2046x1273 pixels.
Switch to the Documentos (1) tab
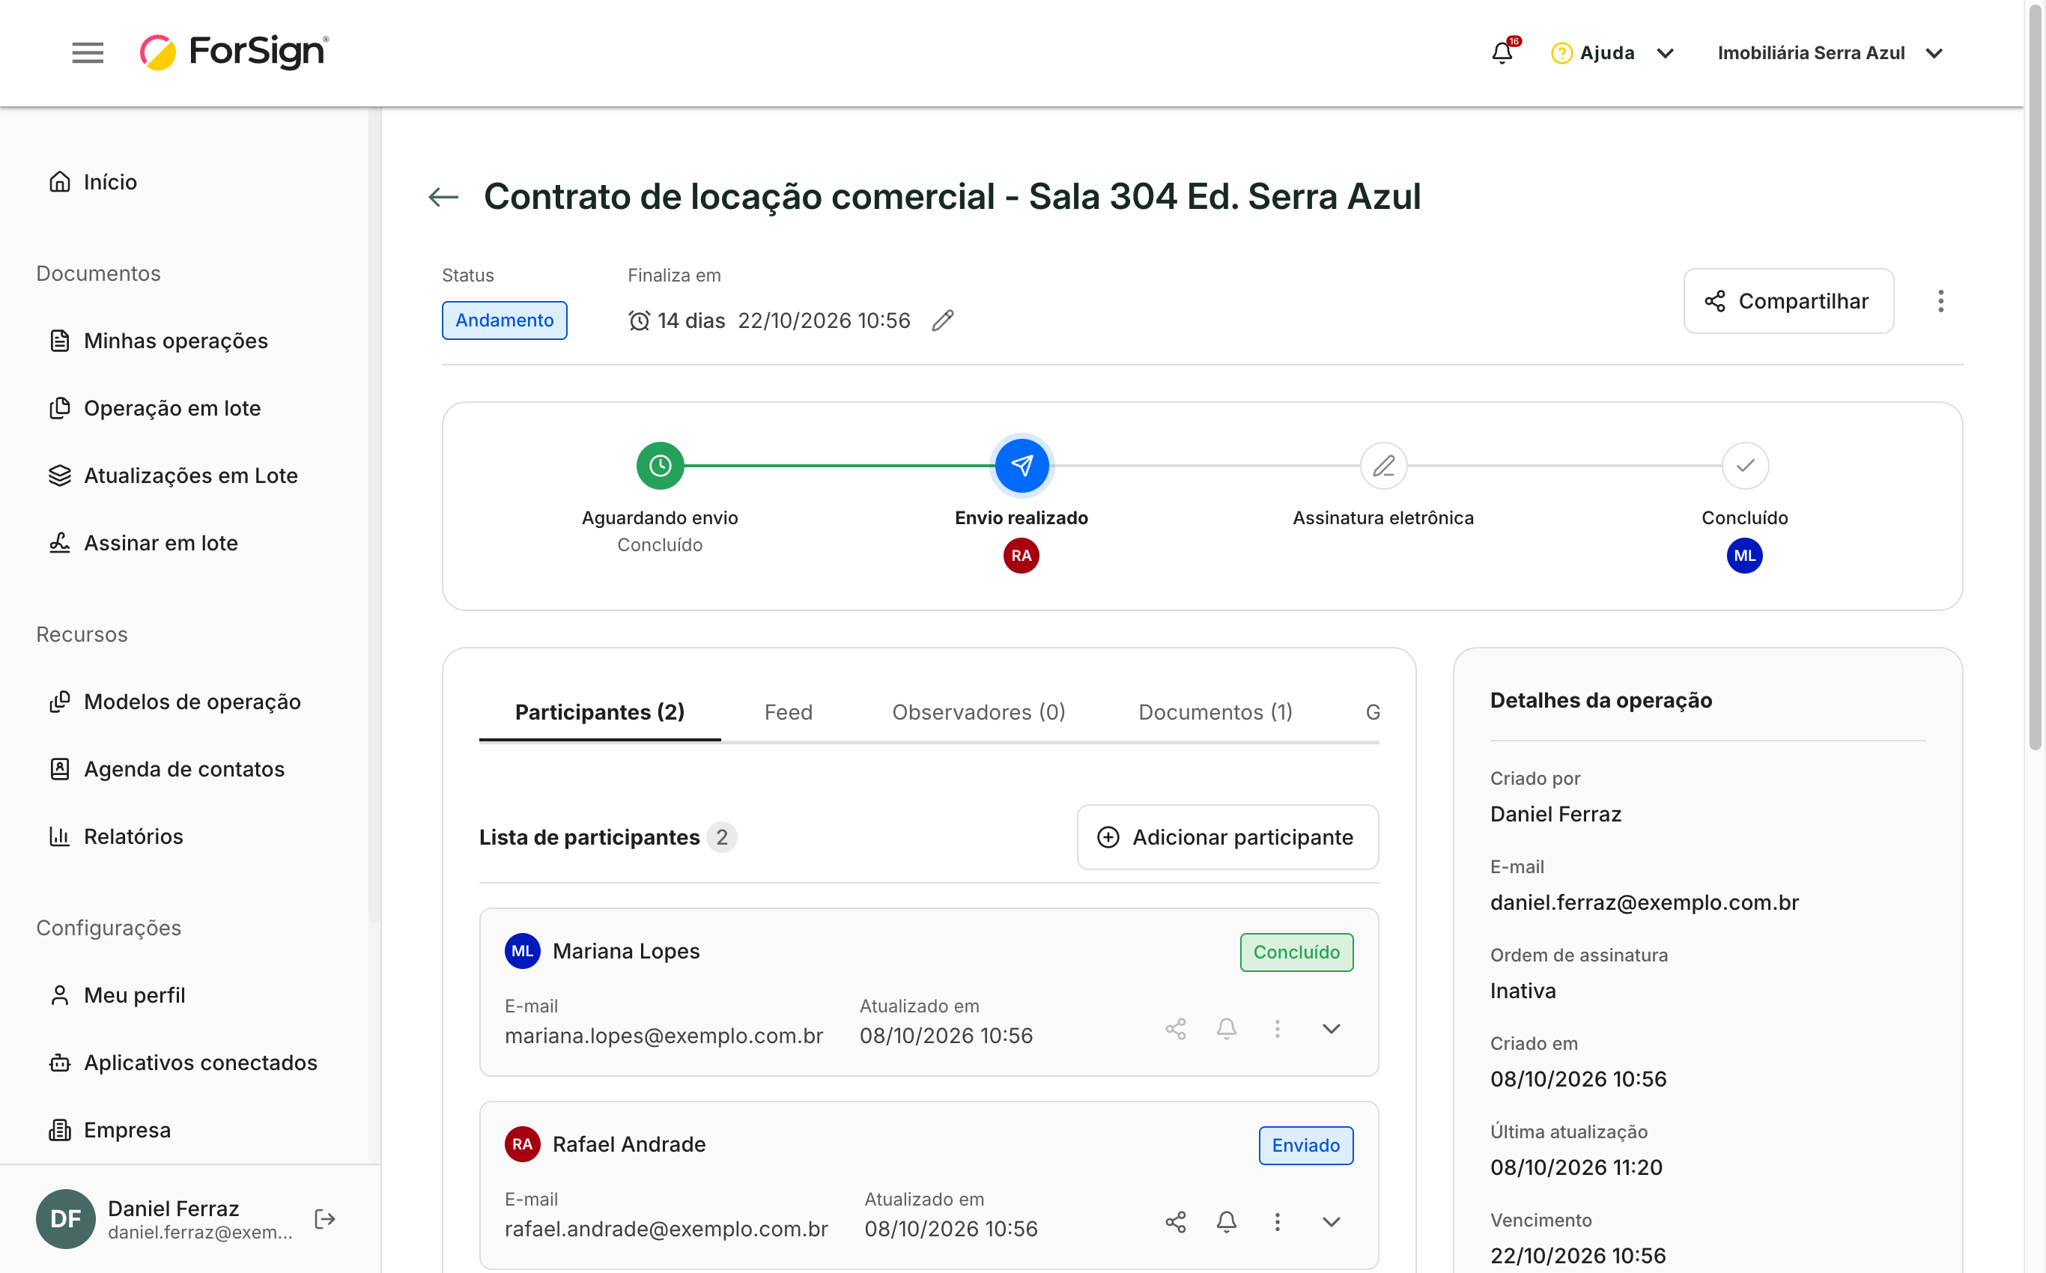(1215, 712)
